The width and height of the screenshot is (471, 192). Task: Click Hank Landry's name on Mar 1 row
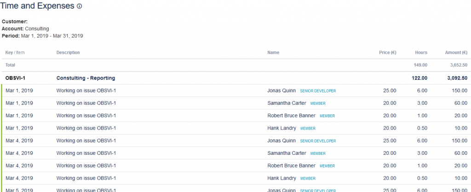point(281,128)
